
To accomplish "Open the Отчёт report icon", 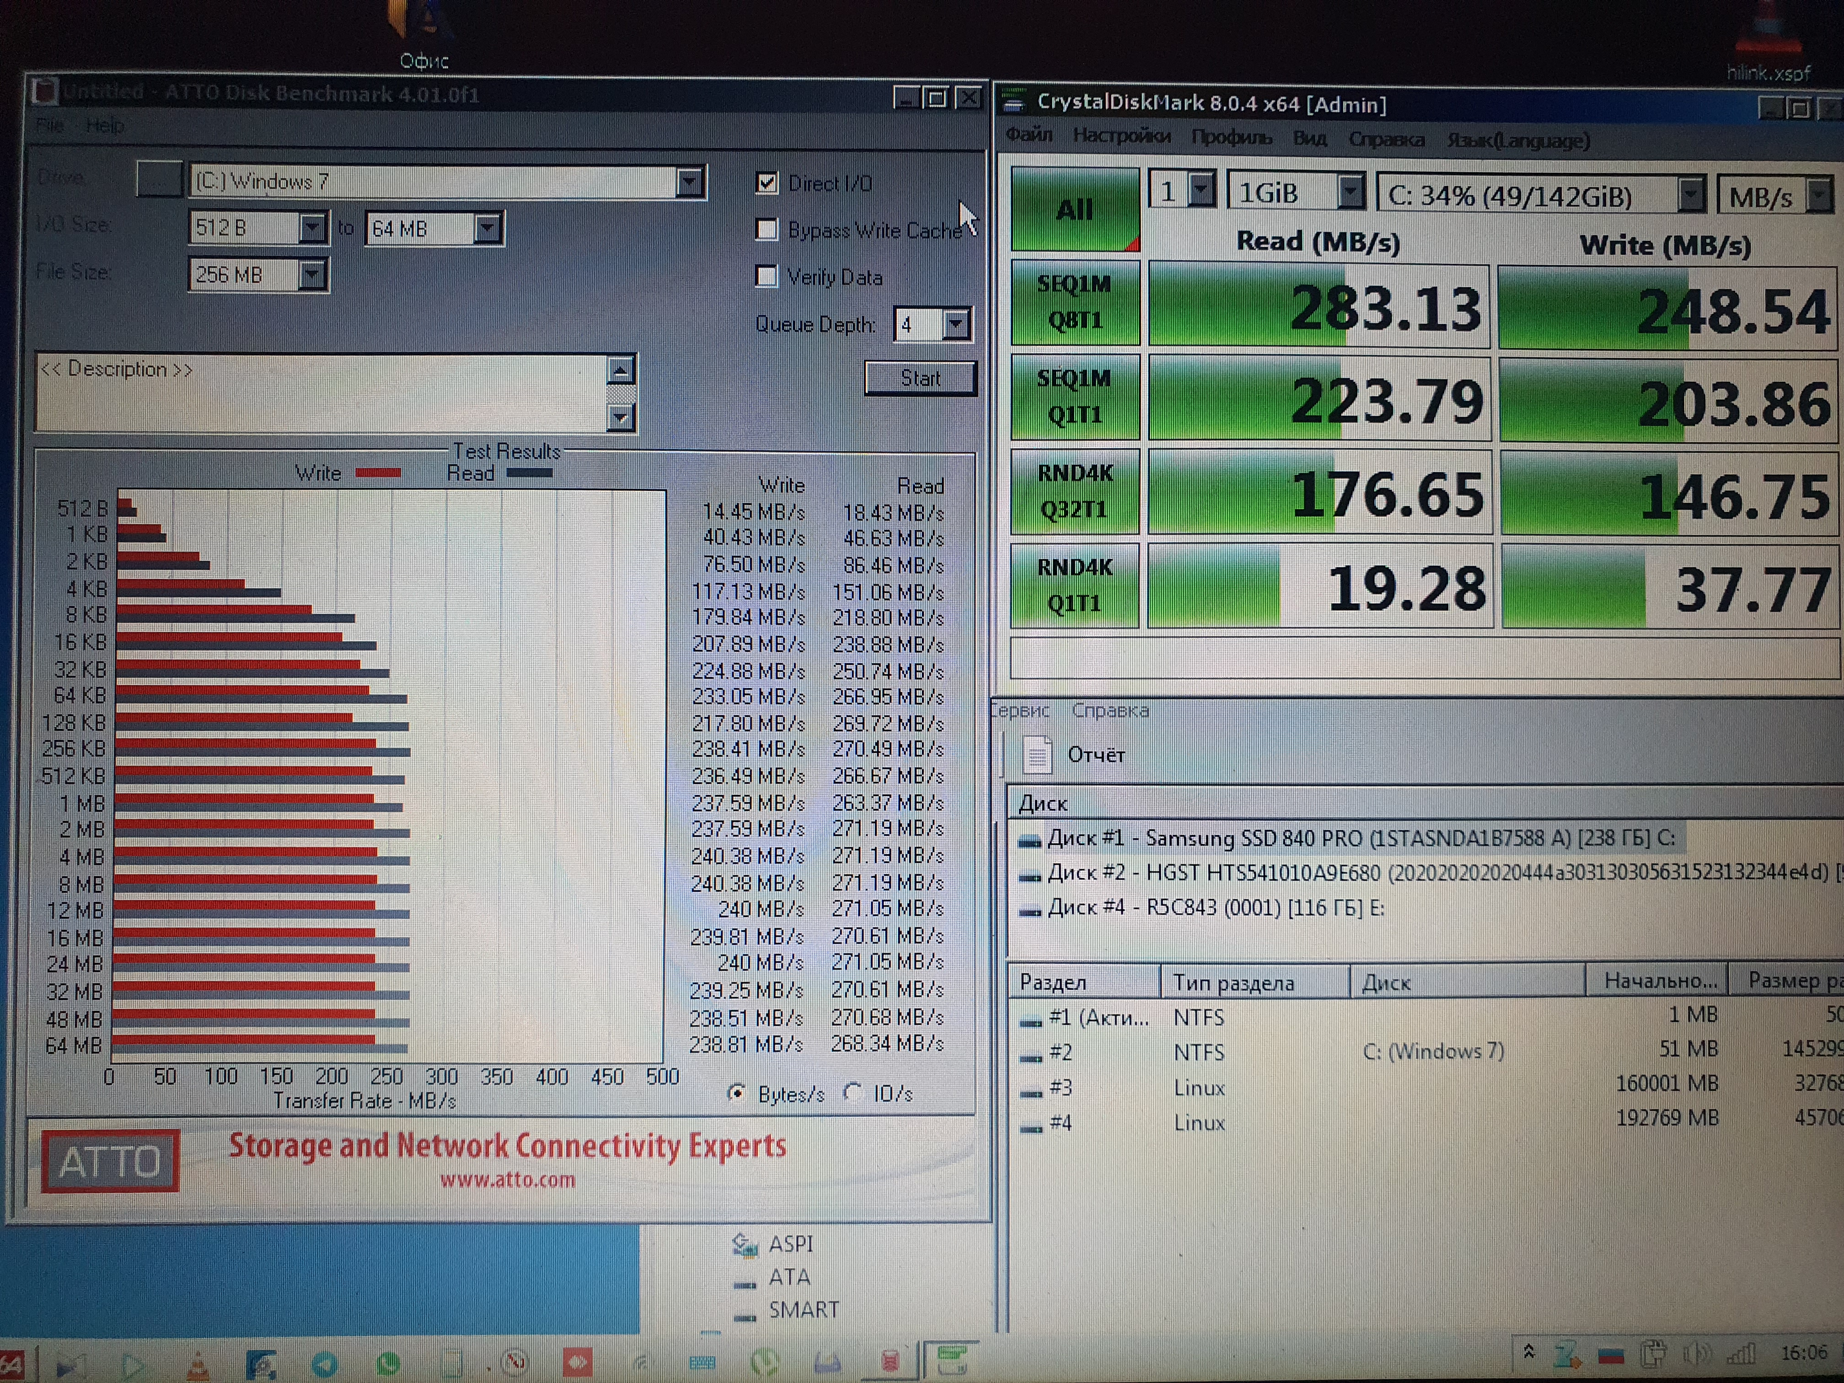I will tap(1038, 755).
